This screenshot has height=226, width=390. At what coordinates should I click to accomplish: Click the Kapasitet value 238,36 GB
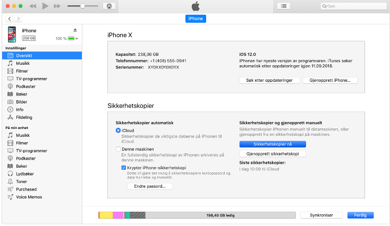tap(148, 55)
